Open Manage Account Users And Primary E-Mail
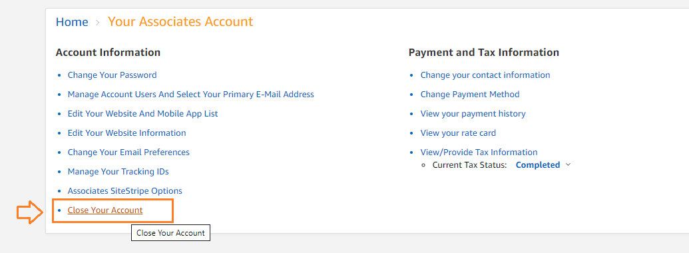Screen dimensions: 689x253 click(x=190, y=95)
